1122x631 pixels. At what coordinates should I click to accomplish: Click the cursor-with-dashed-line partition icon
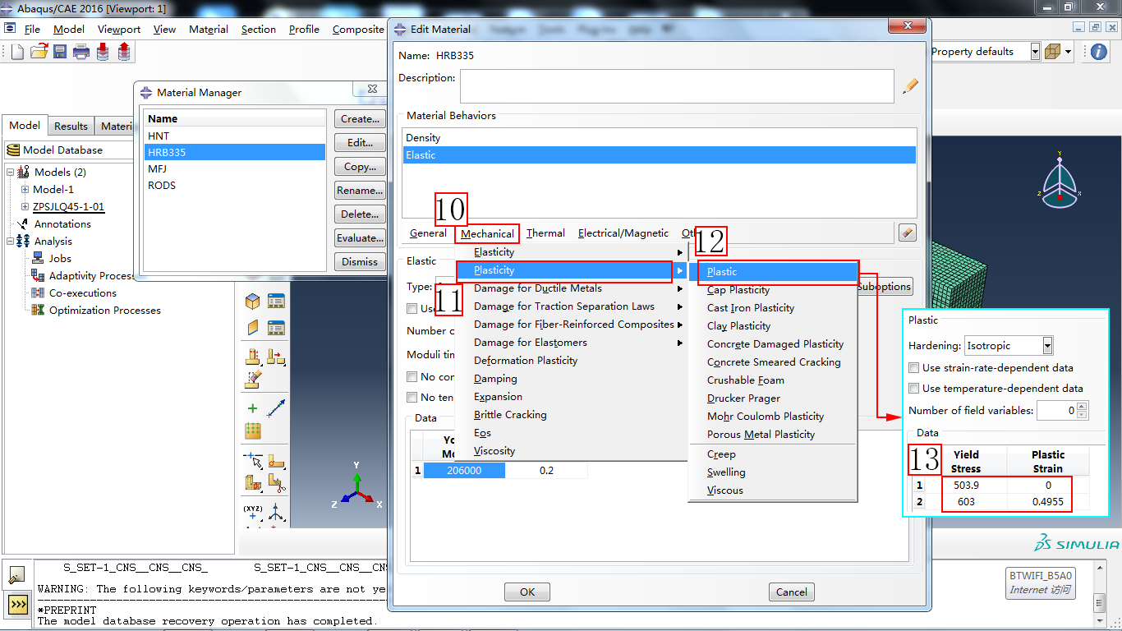coord(253,460)
